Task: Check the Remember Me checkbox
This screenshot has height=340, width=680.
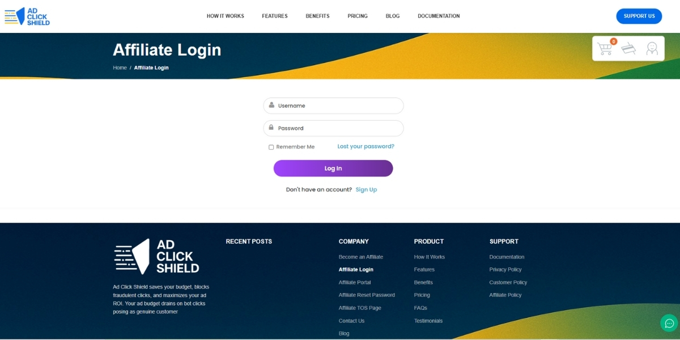Action: pos(271,147)
